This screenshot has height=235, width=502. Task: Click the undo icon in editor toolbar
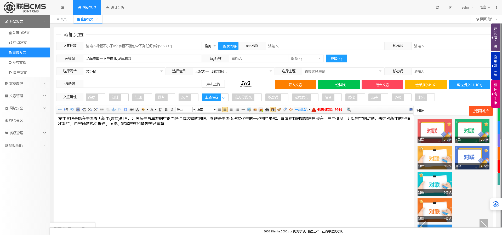(72, 110)
